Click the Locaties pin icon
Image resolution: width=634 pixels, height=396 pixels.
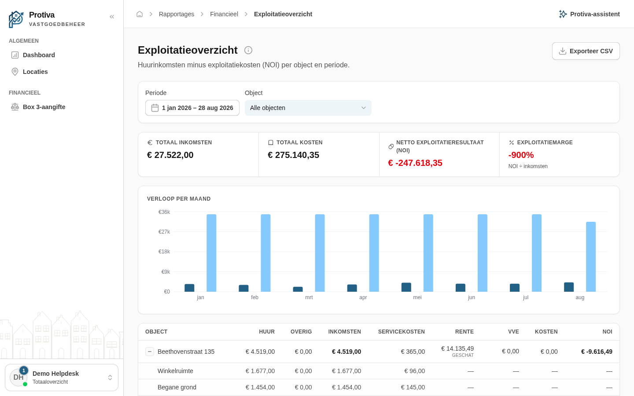click(x=15, y=72)
